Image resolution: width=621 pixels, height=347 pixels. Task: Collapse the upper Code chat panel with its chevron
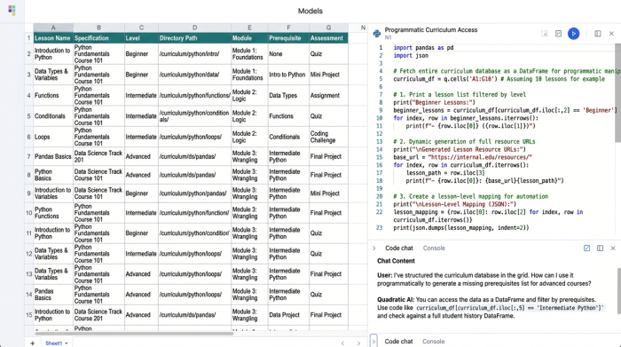pyautogui.click(x=373, y=248)
